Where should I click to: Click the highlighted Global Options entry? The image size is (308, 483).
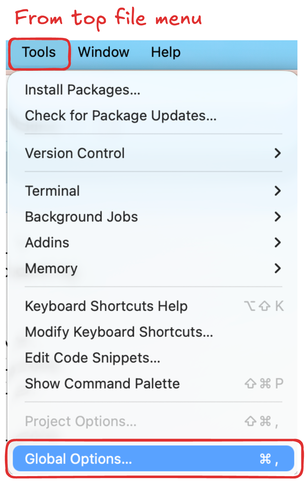(x=79, y=458)
